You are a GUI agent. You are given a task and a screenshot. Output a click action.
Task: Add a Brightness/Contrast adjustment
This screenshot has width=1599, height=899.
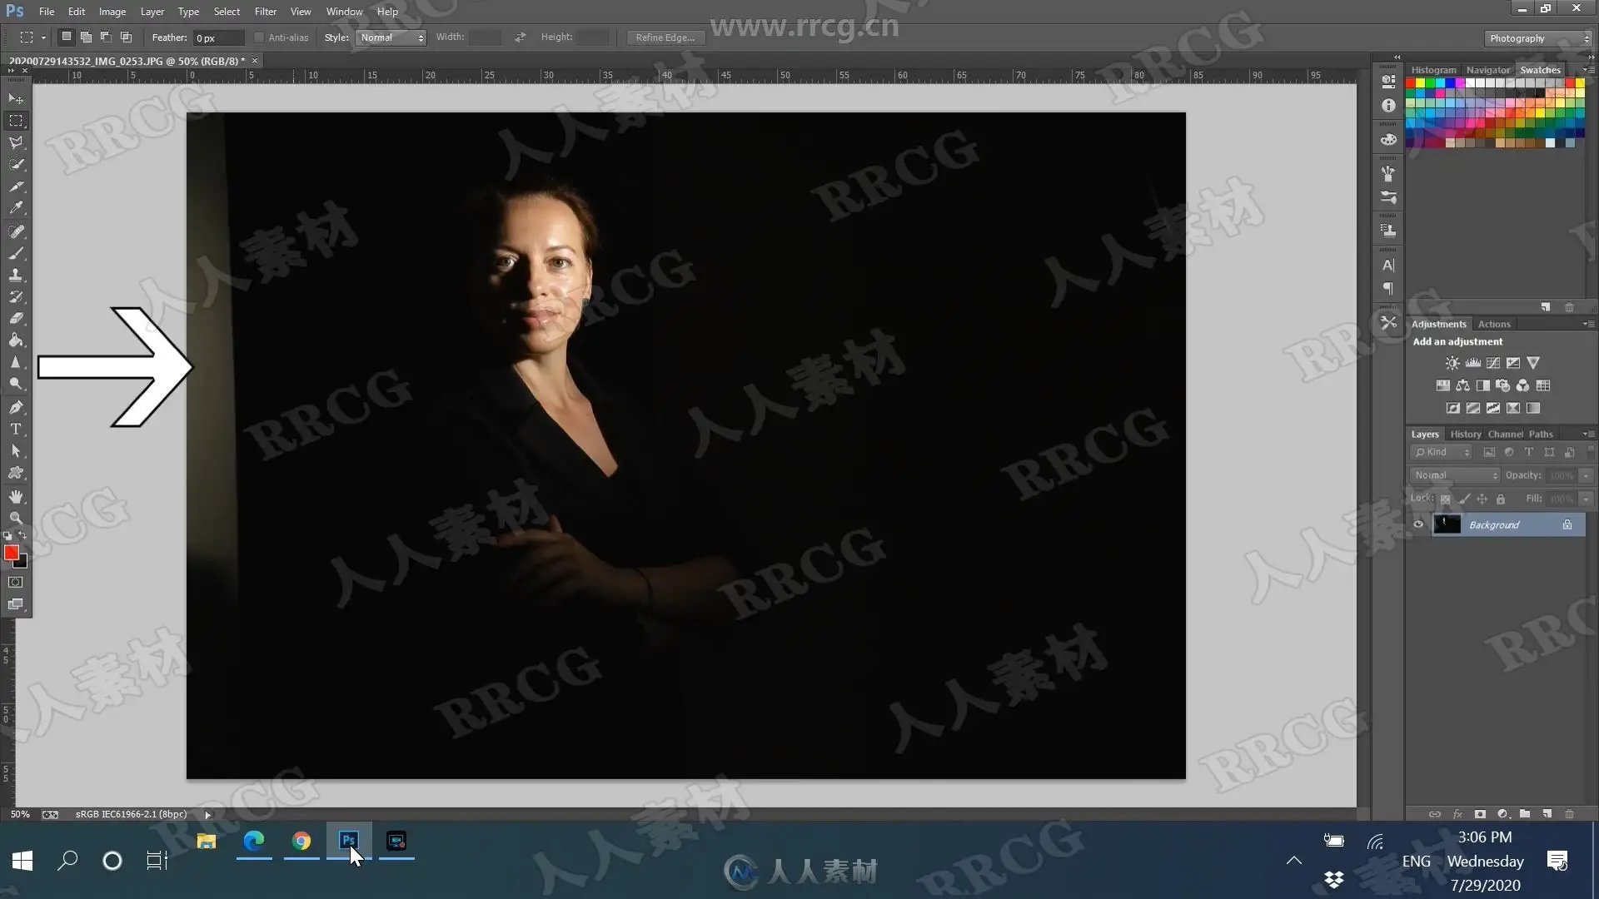coord(1452,363)
